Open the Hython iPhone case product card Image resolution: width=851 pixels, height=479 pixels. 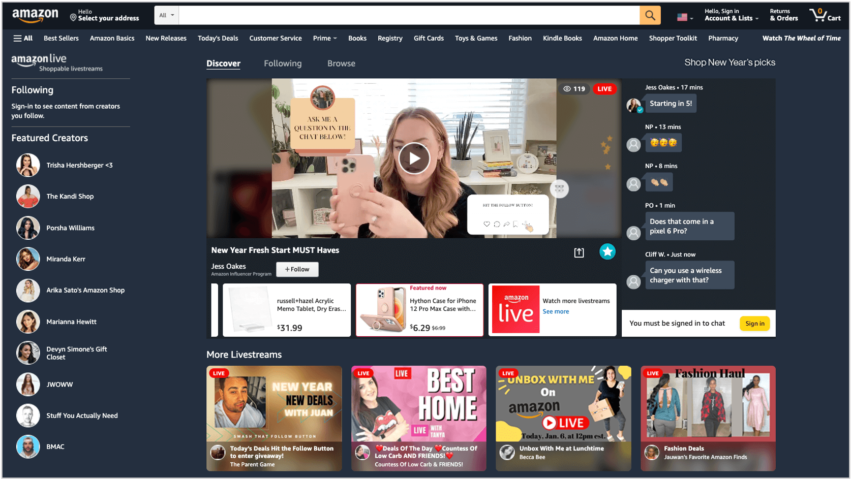419,310
